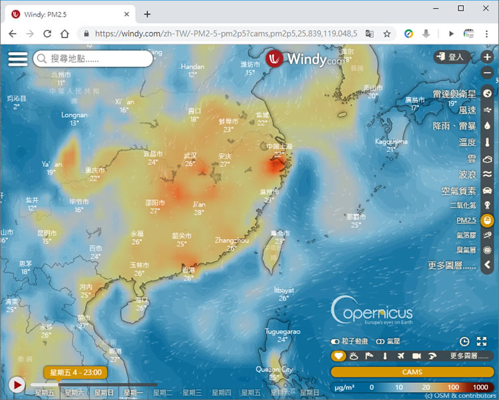
Task: Click the timeline progress bar
Action: [106, 384]
